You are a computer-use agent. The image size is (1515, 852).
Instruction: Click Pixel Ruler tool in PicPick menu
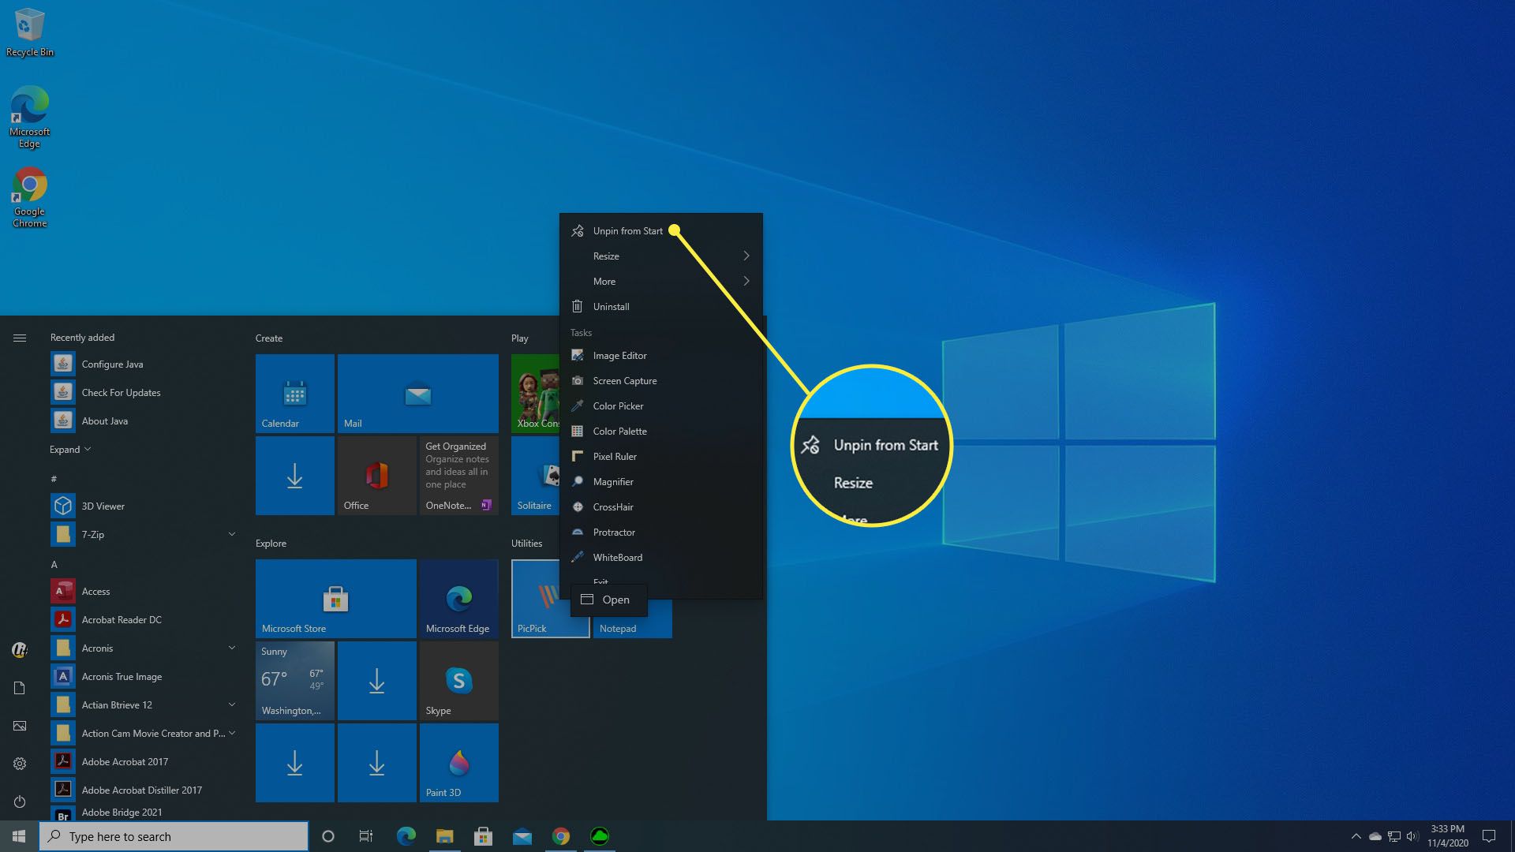coord(614,456)
